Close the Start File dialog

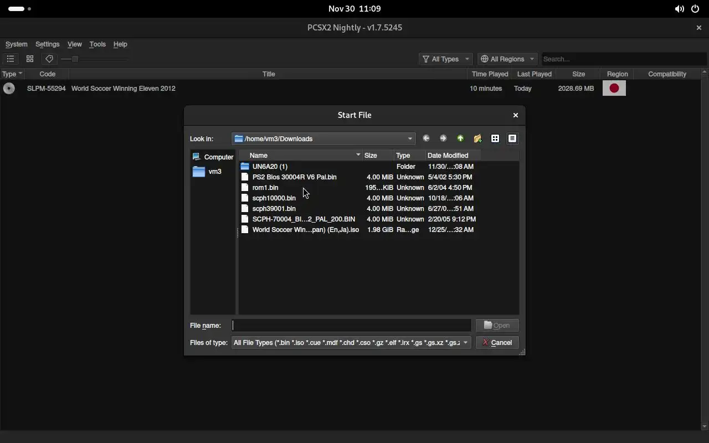tap(516, 115)
